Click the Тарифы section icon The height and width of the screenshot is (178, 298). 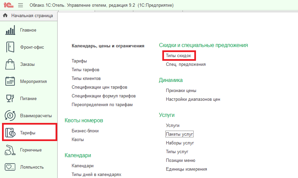(x=10, y=133)
